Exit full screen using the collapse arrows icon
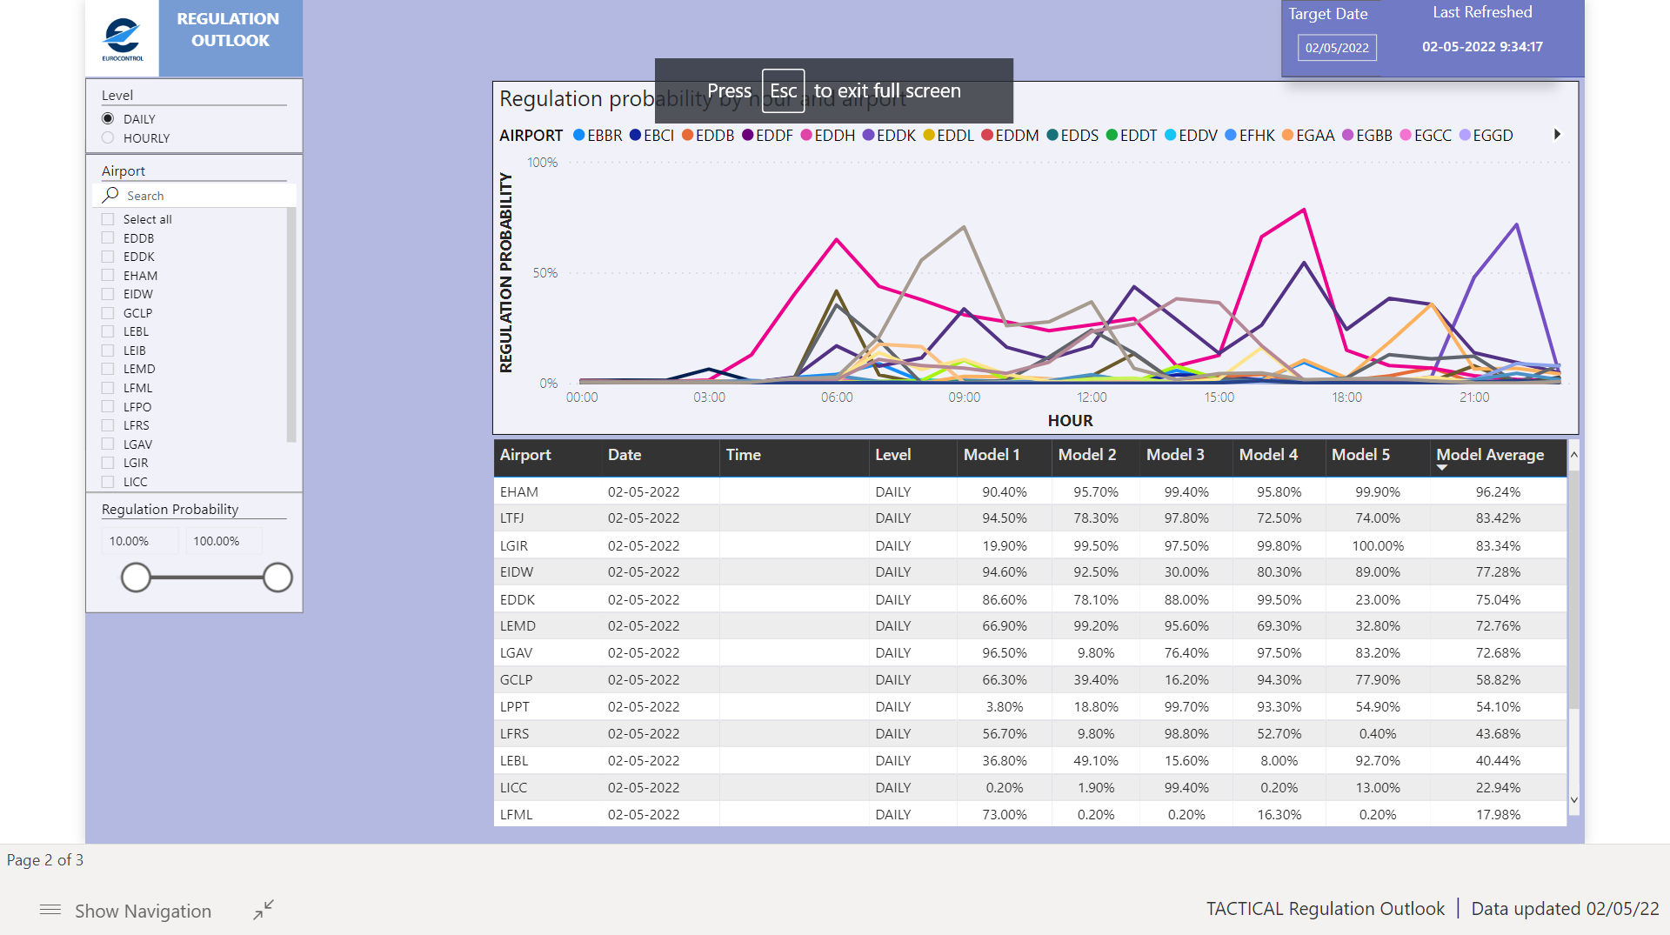The width and height of the screenshot is (1670, 935). pos(264,910)
